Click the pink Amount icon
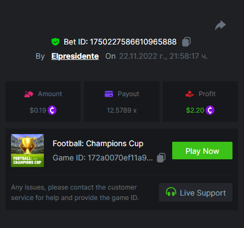Image resolution: width=244 pixels, height=228 pixels. [29, 94]
